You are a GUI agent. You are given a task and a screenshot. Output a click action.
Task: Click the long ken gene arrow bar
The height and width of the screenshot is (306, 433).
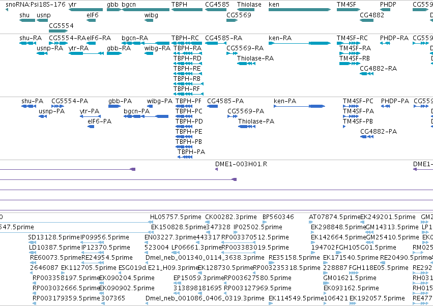tap(300, 10)
